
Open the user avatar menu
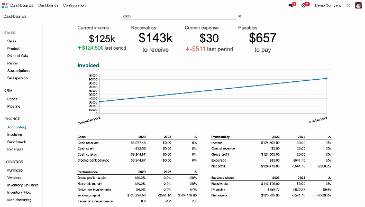[358, 5]
